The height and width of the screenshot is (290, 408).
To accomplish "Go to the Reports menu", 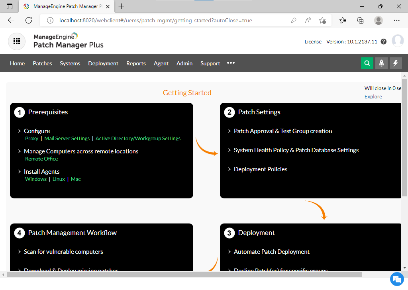I will [136, 63].
